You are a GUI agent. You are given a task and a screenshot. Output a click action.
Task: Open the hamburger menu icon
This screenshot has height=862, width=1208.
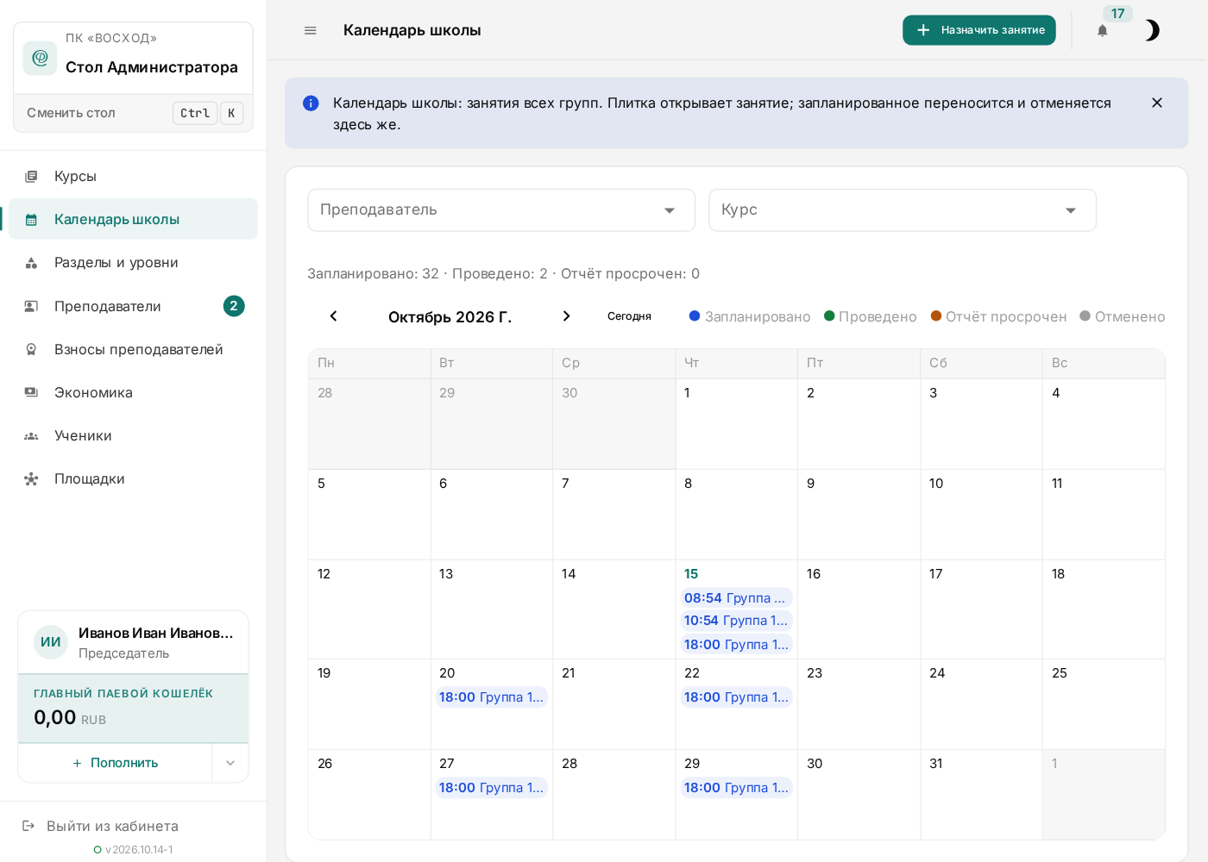(311, 30)
